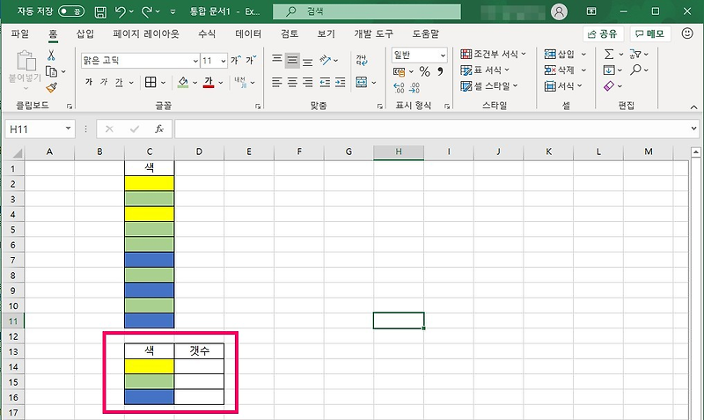Rotate text with orientation icon
704x420 pixels.
pyautogui.click(x=325, y=59)
